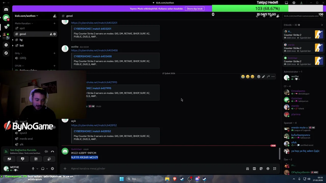Open the server dropdown kick.com/wothen

(26, 16)
